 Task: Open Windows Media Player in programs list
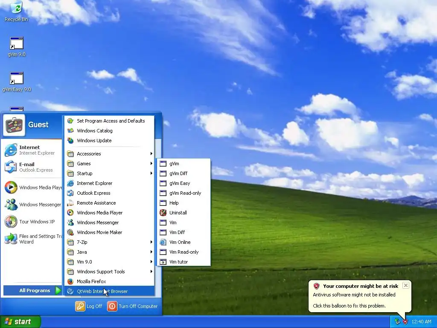pyautogui.click(x=109, y=213)
